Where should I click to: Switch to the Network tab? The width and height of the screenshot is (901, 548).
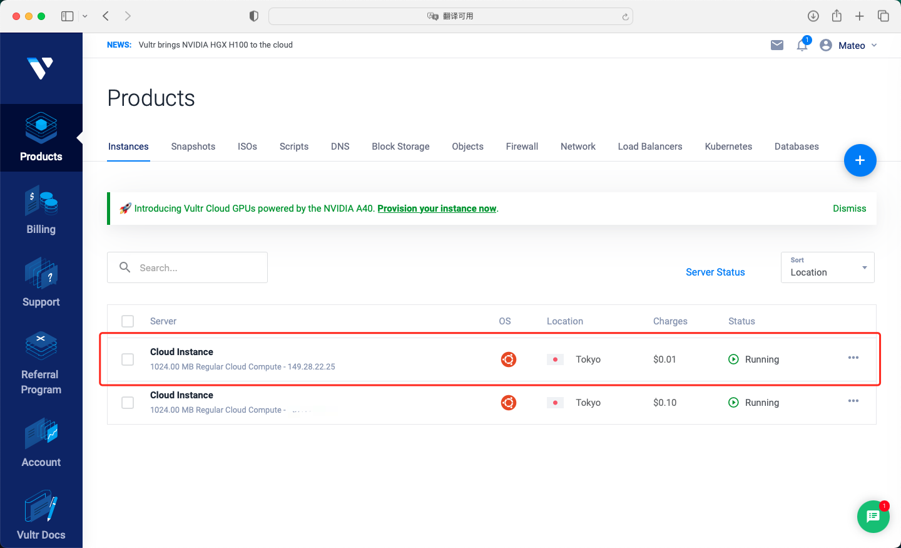(x=578, y=147)
